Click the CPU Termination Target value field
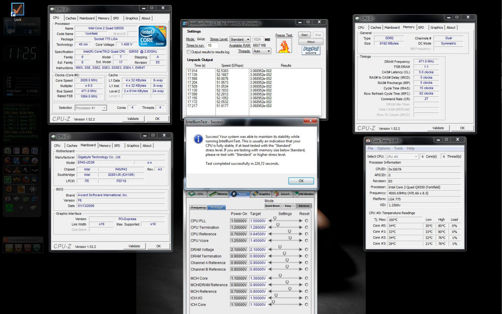The image size is (502, 314). click(258, 227)
